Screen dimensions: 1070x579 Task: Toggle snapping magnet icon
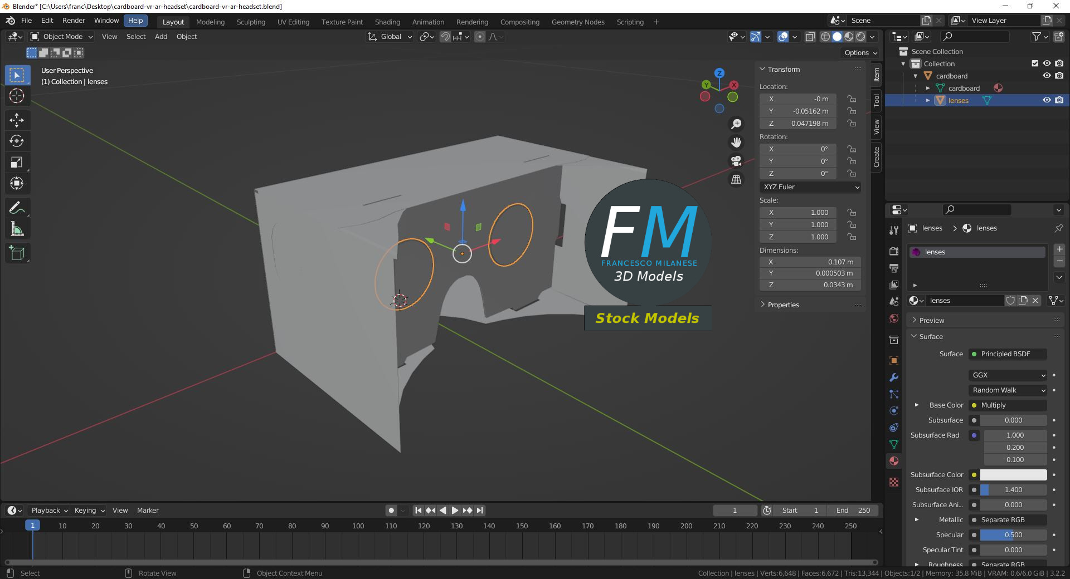pyautogui.click(x=445, y=37)
